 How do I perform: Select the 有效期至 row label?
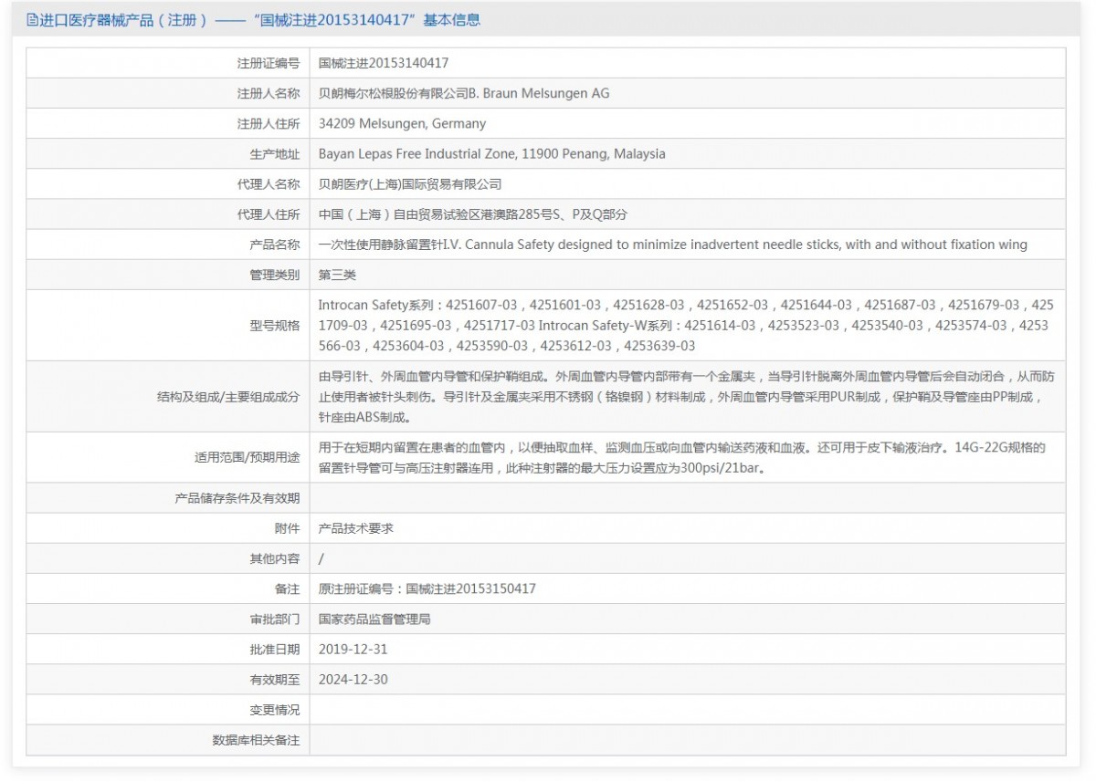coord(275,680)
